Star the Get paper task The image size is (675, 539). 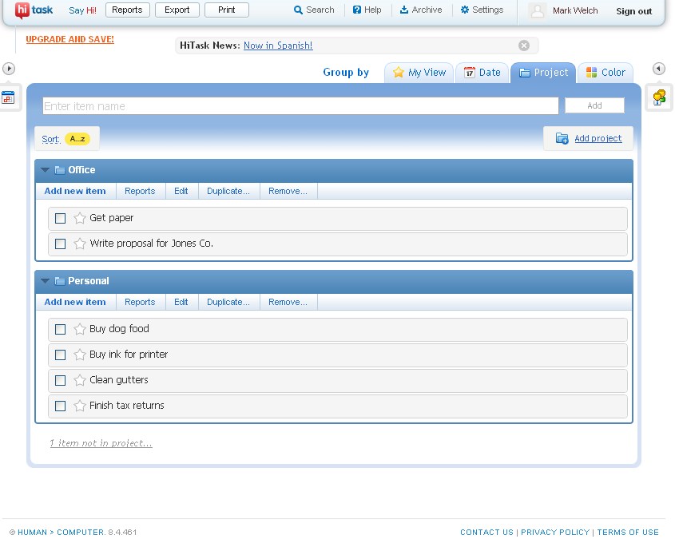[80, 218]
